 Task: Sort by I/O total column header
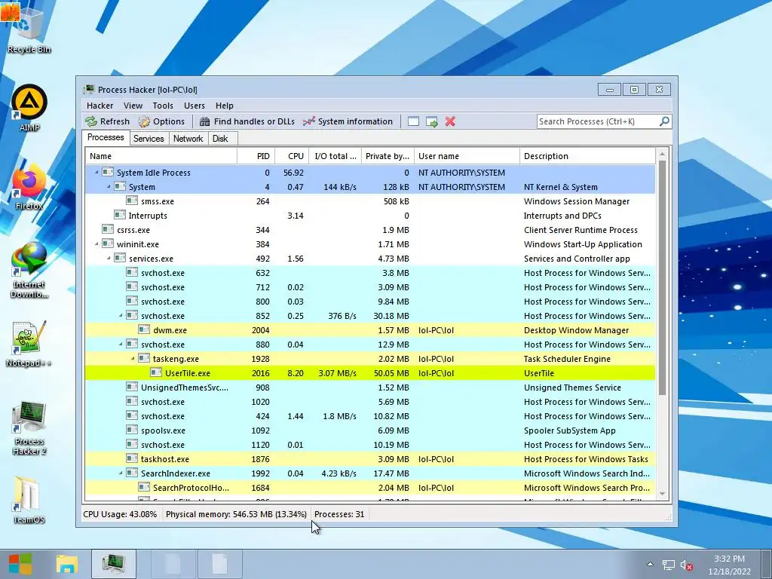point(335,156)
